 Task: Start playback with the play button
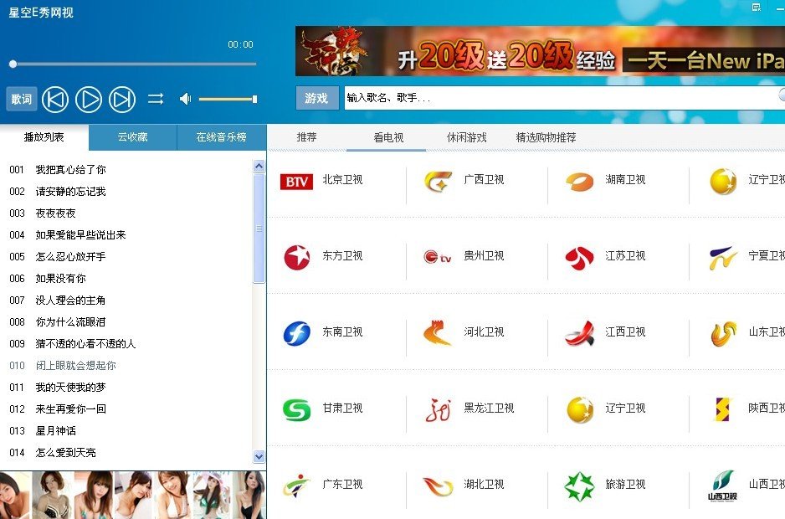pos(89,98)
